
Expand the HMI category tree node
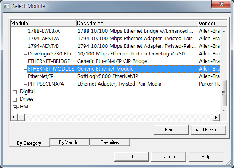[x=15, y=107]
